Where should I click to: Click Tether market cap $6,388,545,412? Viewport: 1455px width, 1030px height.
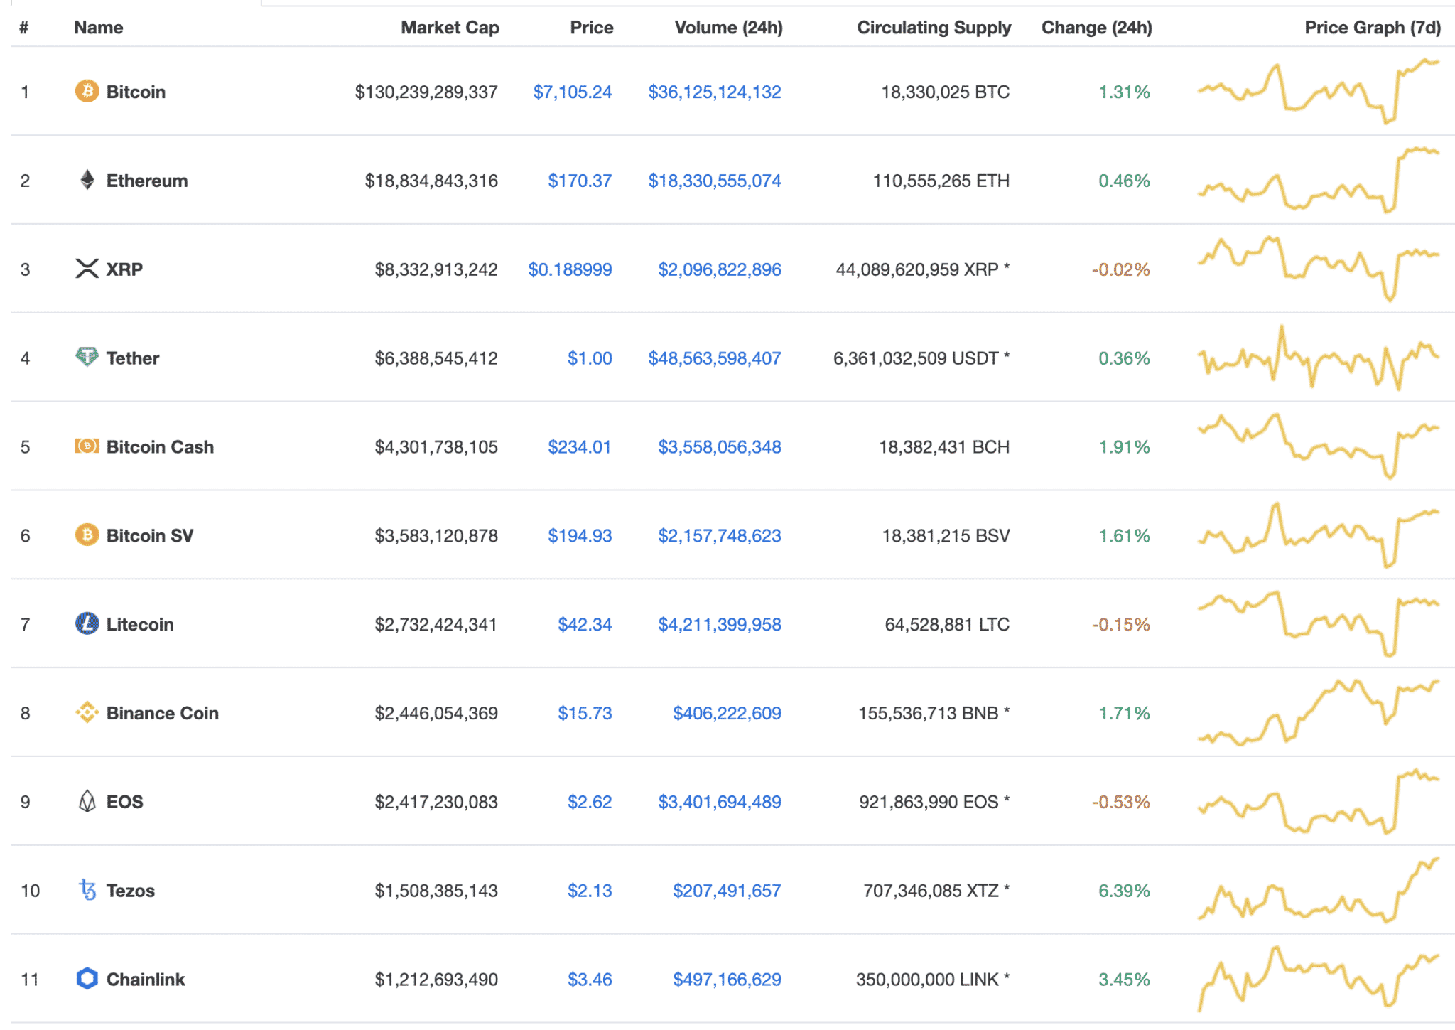[436, 358]
